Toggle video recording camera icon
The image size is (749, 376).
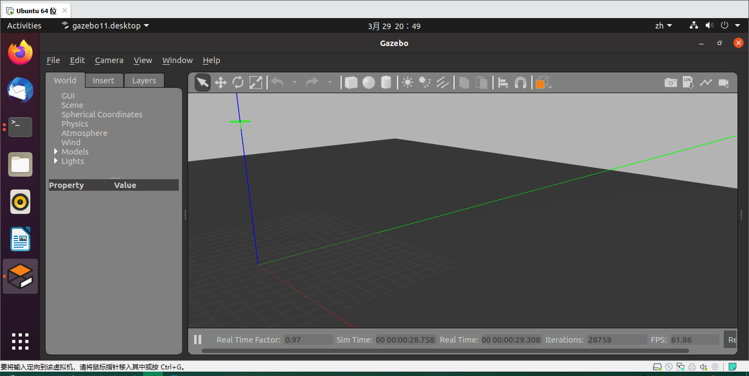(723, 82)
